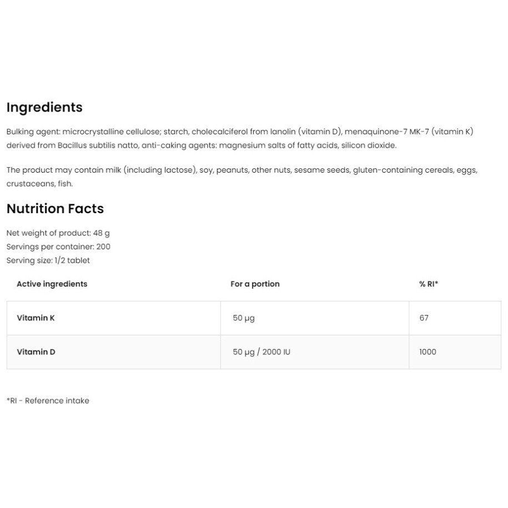508x508 pixels.
Task: Click the Active ingredients column header
Action: click(x=52, y=284)
